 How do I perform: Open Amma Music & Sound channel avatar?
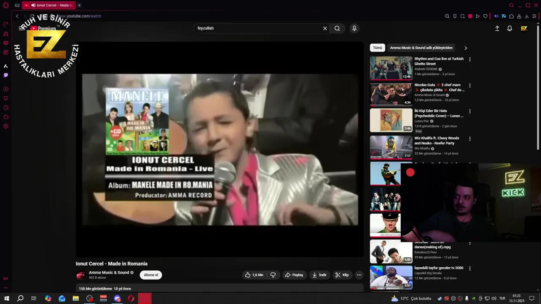(81, 275)
